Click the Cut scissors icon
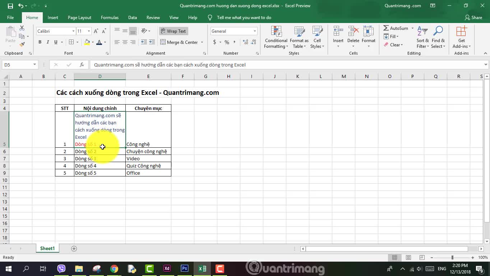The height and width of the screenshot is (276, 490). (x=22, y=28)
